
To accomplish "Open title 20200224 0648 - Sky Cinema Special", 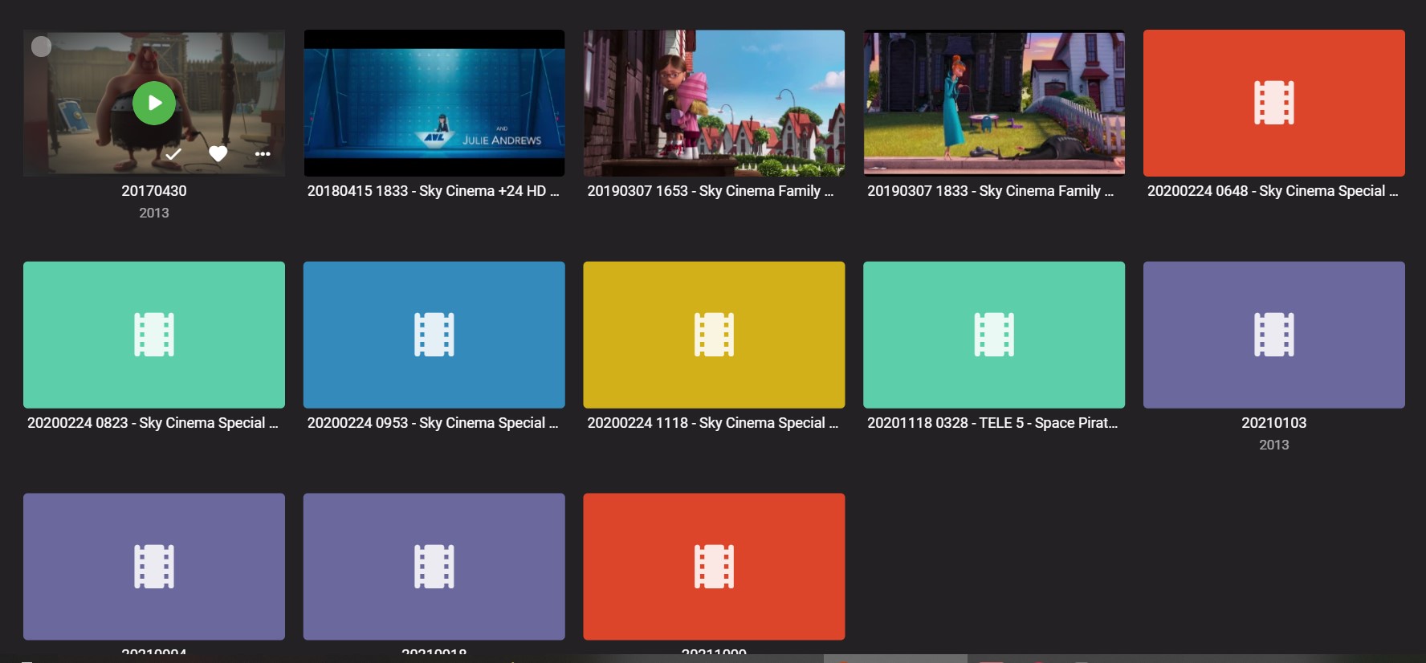I will (1273, 191).
